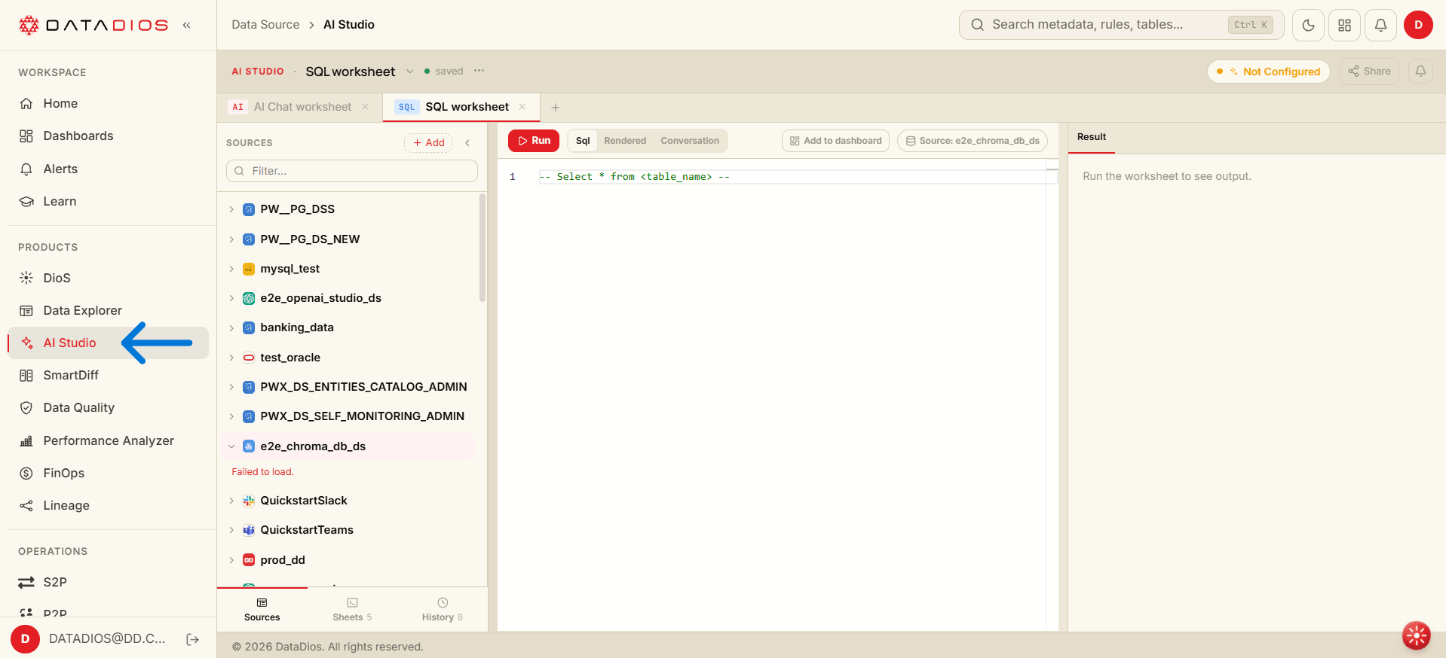Open Dashboards in the sidebar

coord(108,136)
